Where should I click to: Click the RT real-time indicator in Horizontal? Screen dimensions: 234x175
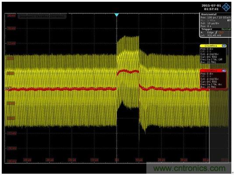[x=229, y=21]
